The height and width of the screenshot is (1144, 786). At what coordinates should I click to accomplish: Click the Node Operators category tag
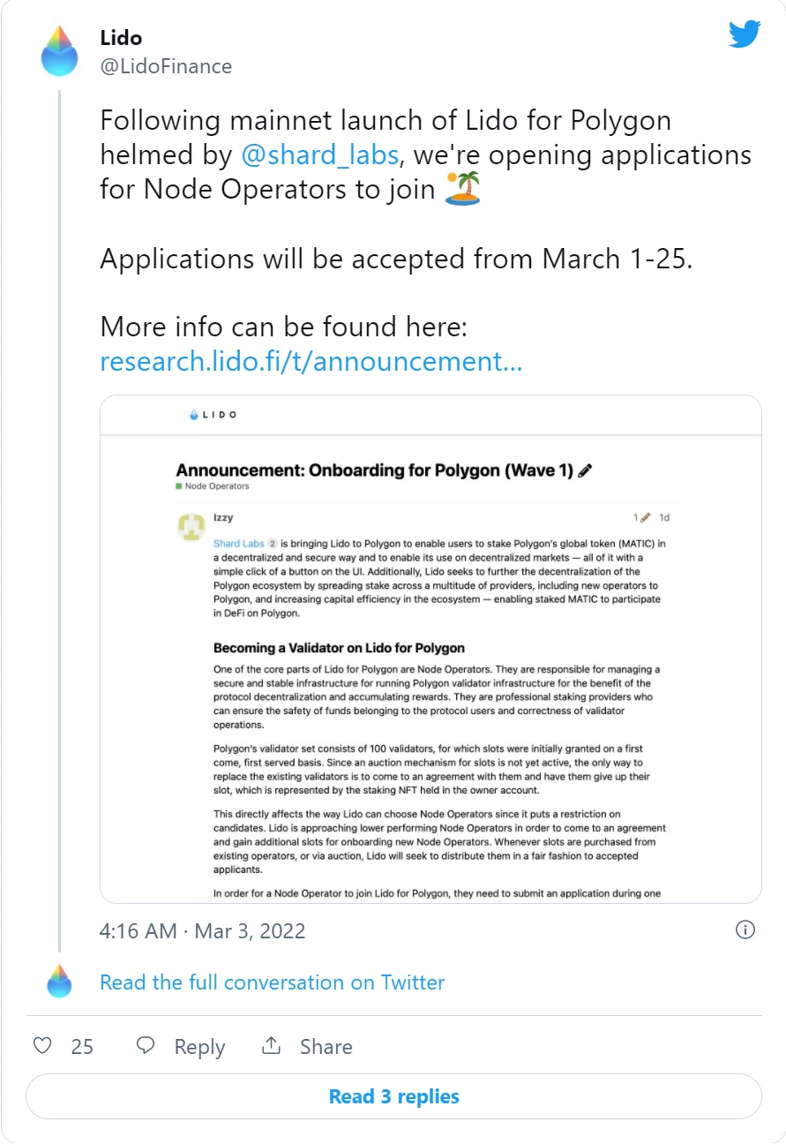point(213,486)
